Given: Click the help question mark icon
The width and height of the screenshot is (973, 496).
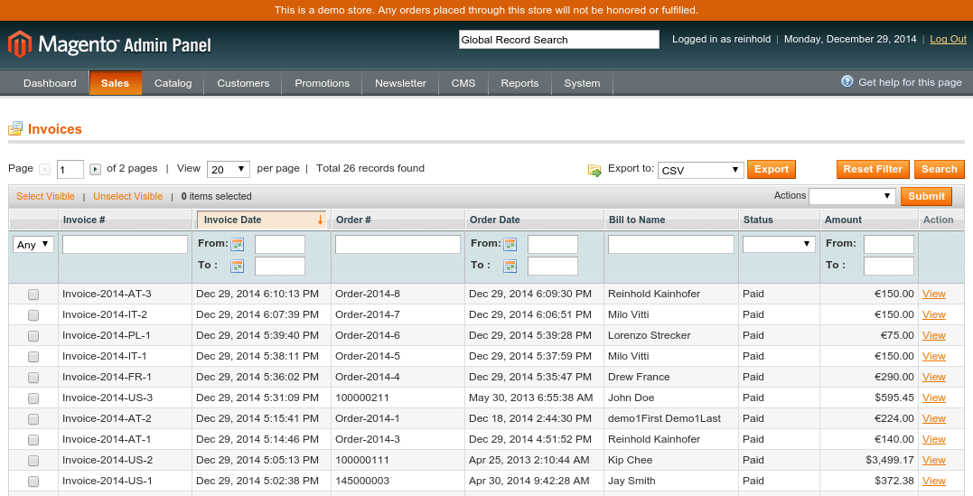Looking at the screenshot, I should [x=847, y=81].
